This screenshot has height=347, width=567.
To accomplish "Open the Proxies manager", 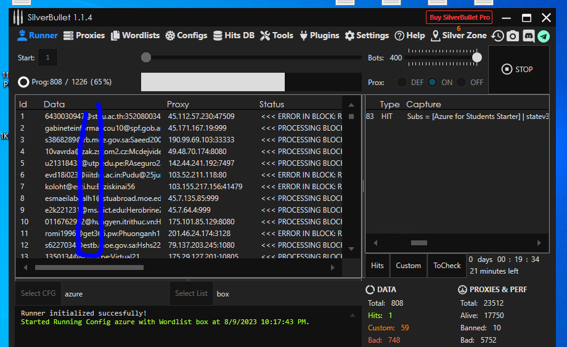I will pyautogui.click(x=84, y=35).
